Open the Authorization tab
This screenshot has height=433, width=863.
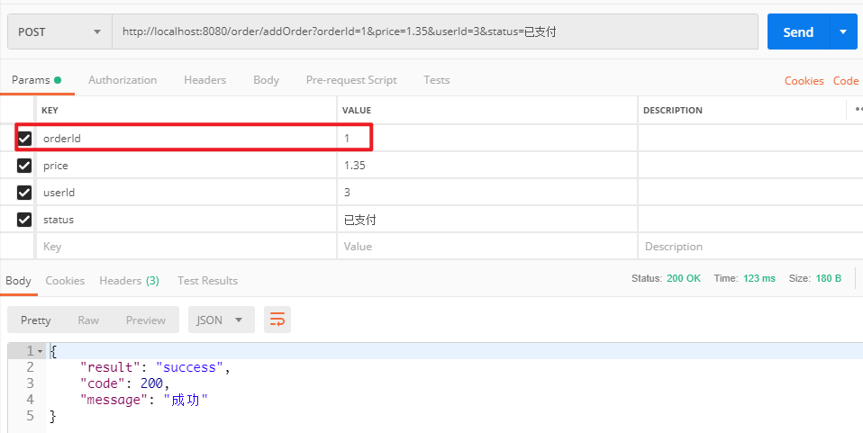(x=123, y=80)
